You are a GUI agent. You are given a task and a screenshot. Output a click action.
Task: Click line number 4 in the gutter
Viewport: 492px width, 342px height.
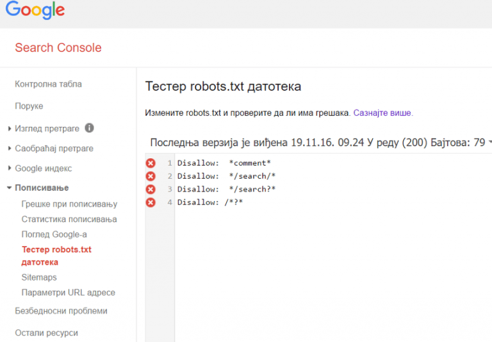click(170, 202)
